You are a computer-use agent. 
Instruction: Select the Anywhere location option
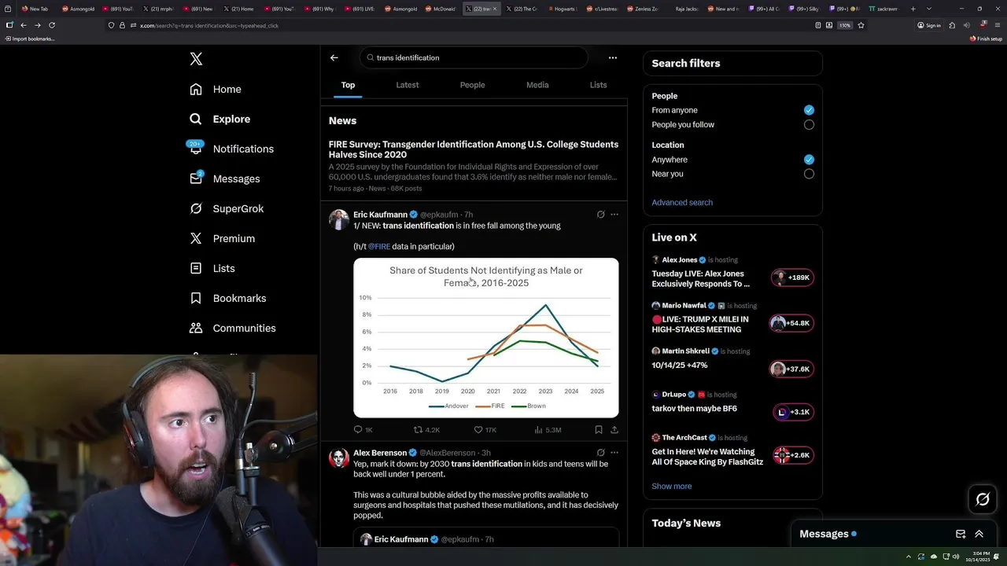pyautogui.click(x=809, y=160)
